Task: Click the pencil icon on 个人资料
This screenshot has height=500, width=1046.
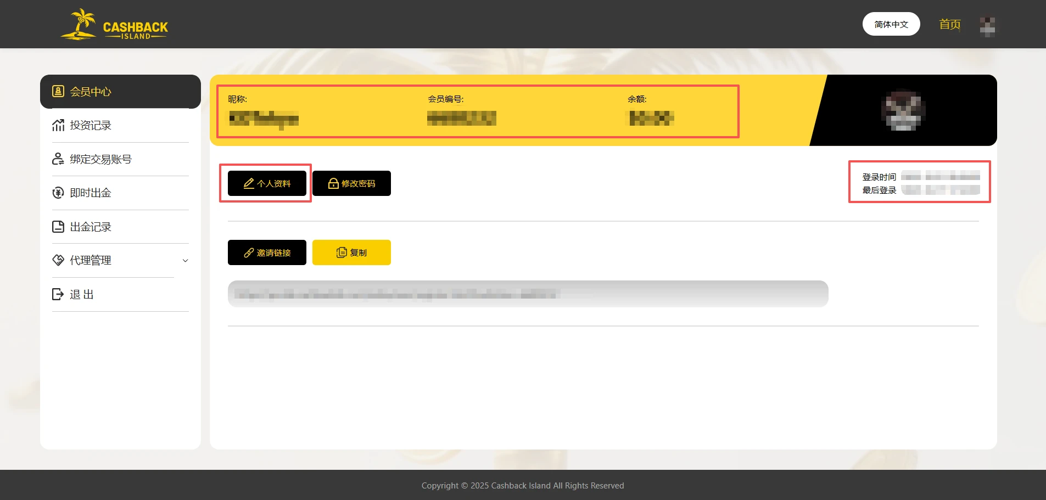Action: pos(248,183)
